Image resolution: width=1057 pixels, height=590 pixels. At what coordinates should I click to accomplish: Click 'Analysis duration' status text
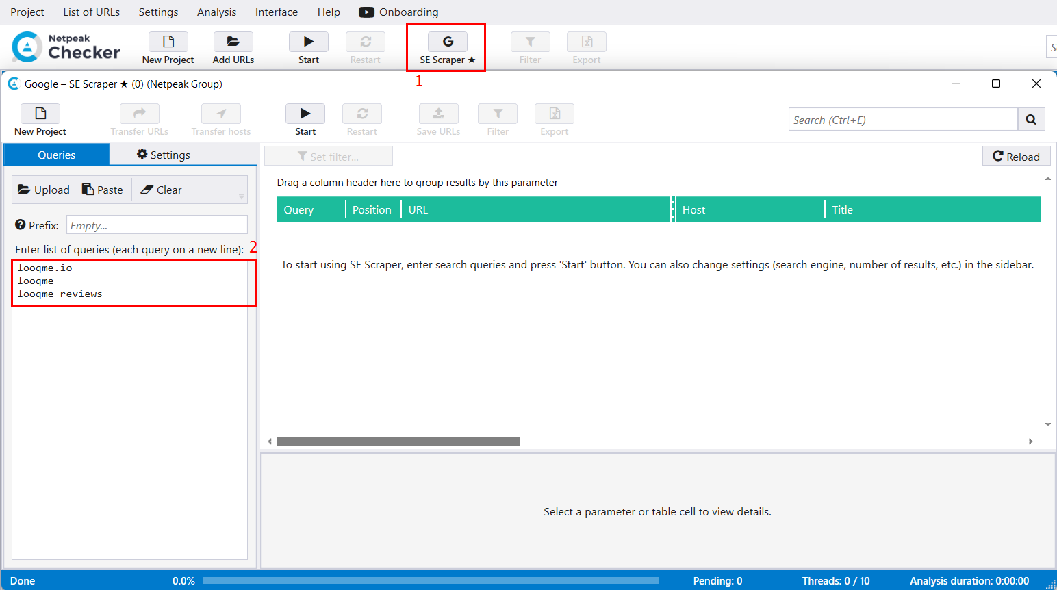(969, 580)
